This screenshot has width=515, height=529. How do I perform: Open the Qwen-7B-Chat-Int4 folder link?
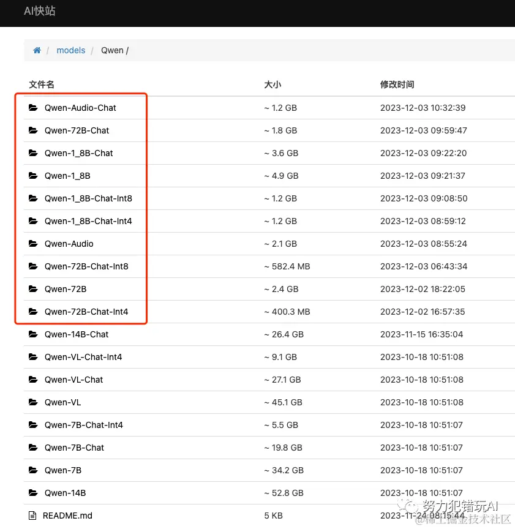tap(84, 425)
